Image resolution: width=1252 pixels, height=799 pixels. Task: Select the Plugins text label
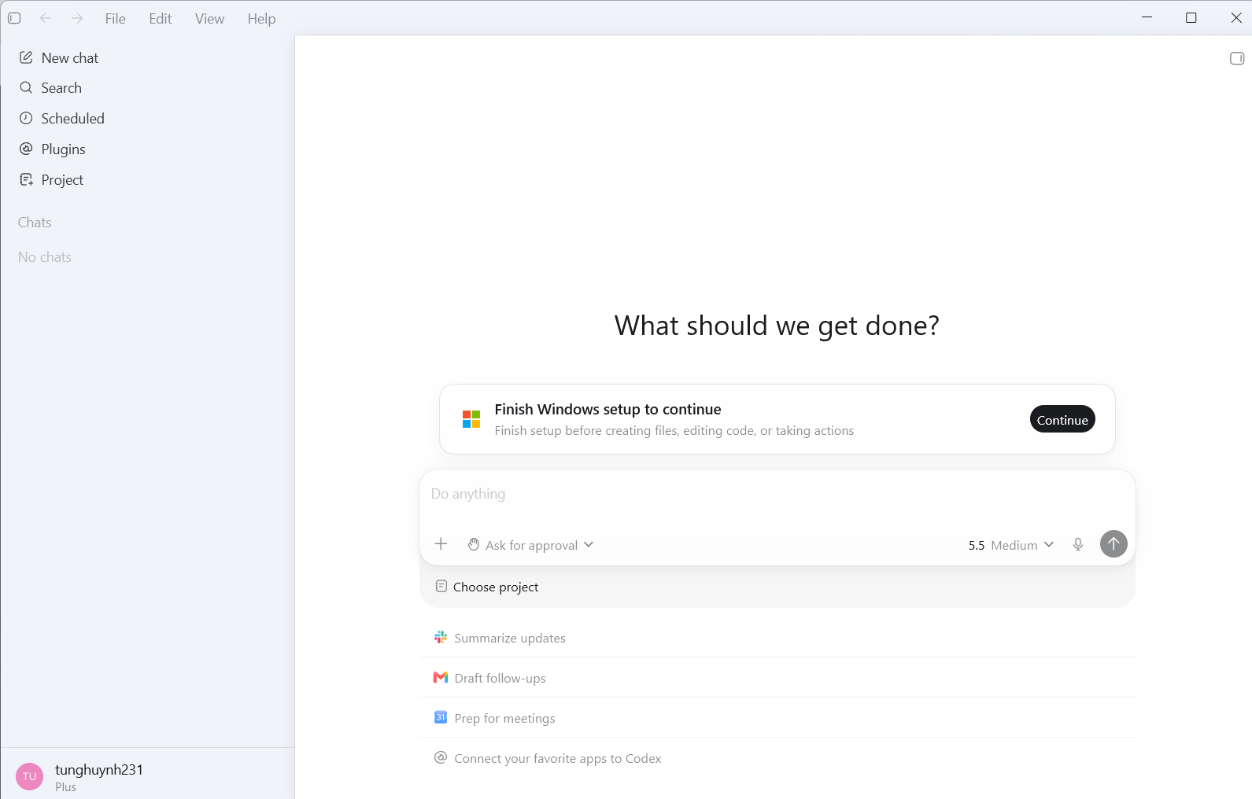[63, 149]
